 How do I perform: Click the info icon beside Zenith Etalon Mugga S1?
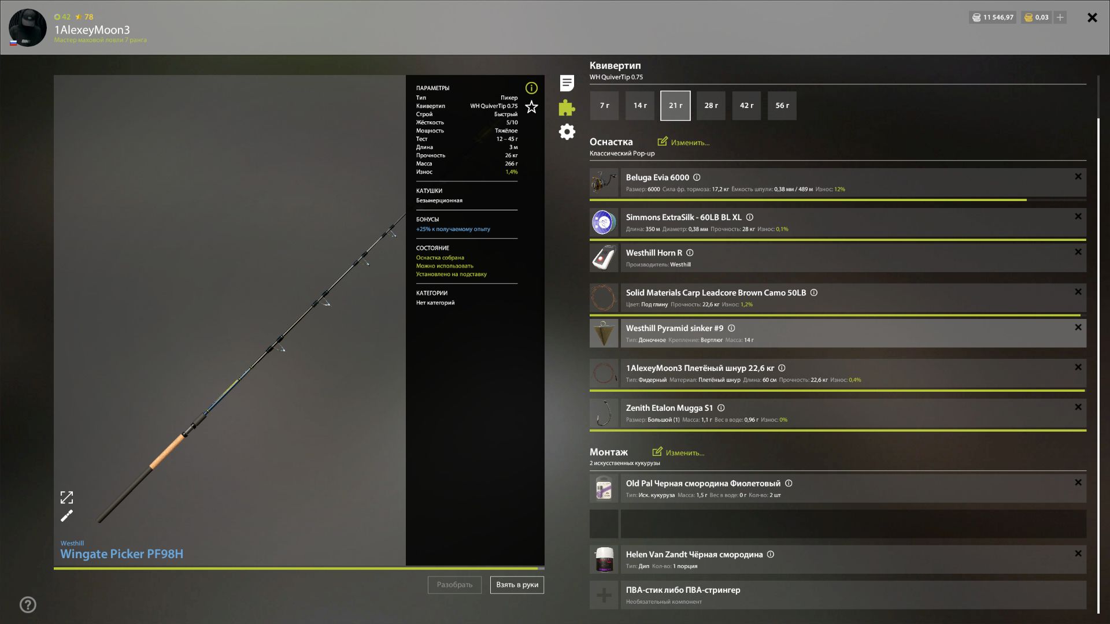tap(721, 408)
